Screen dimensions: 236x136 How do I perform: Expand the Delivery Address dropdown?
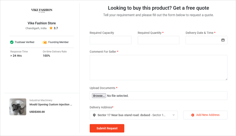coord(134,115)
